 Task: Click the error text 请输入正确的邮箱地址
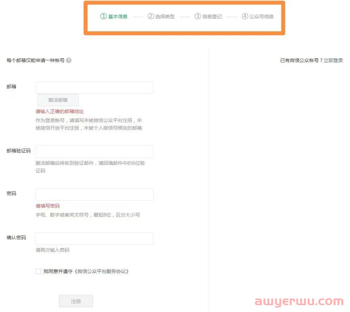point(60,111)
